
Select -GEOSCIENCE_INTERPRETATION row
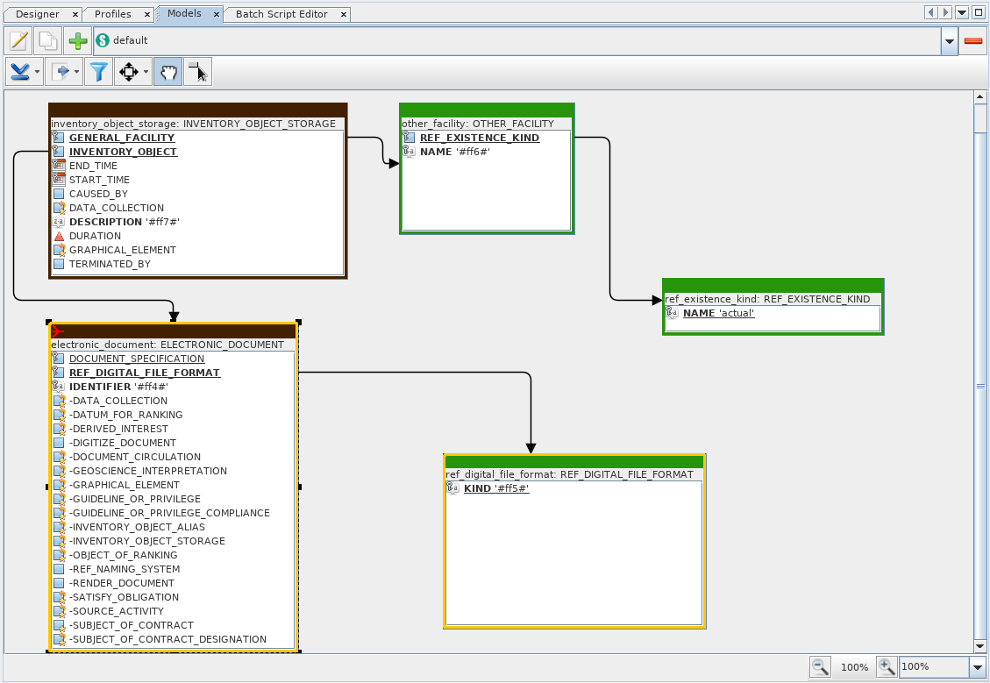tap(173, 471)
